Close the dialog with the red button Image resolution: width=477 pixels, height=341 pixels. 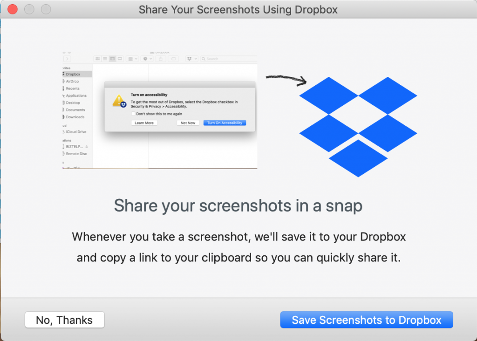(x=13, y=9)
